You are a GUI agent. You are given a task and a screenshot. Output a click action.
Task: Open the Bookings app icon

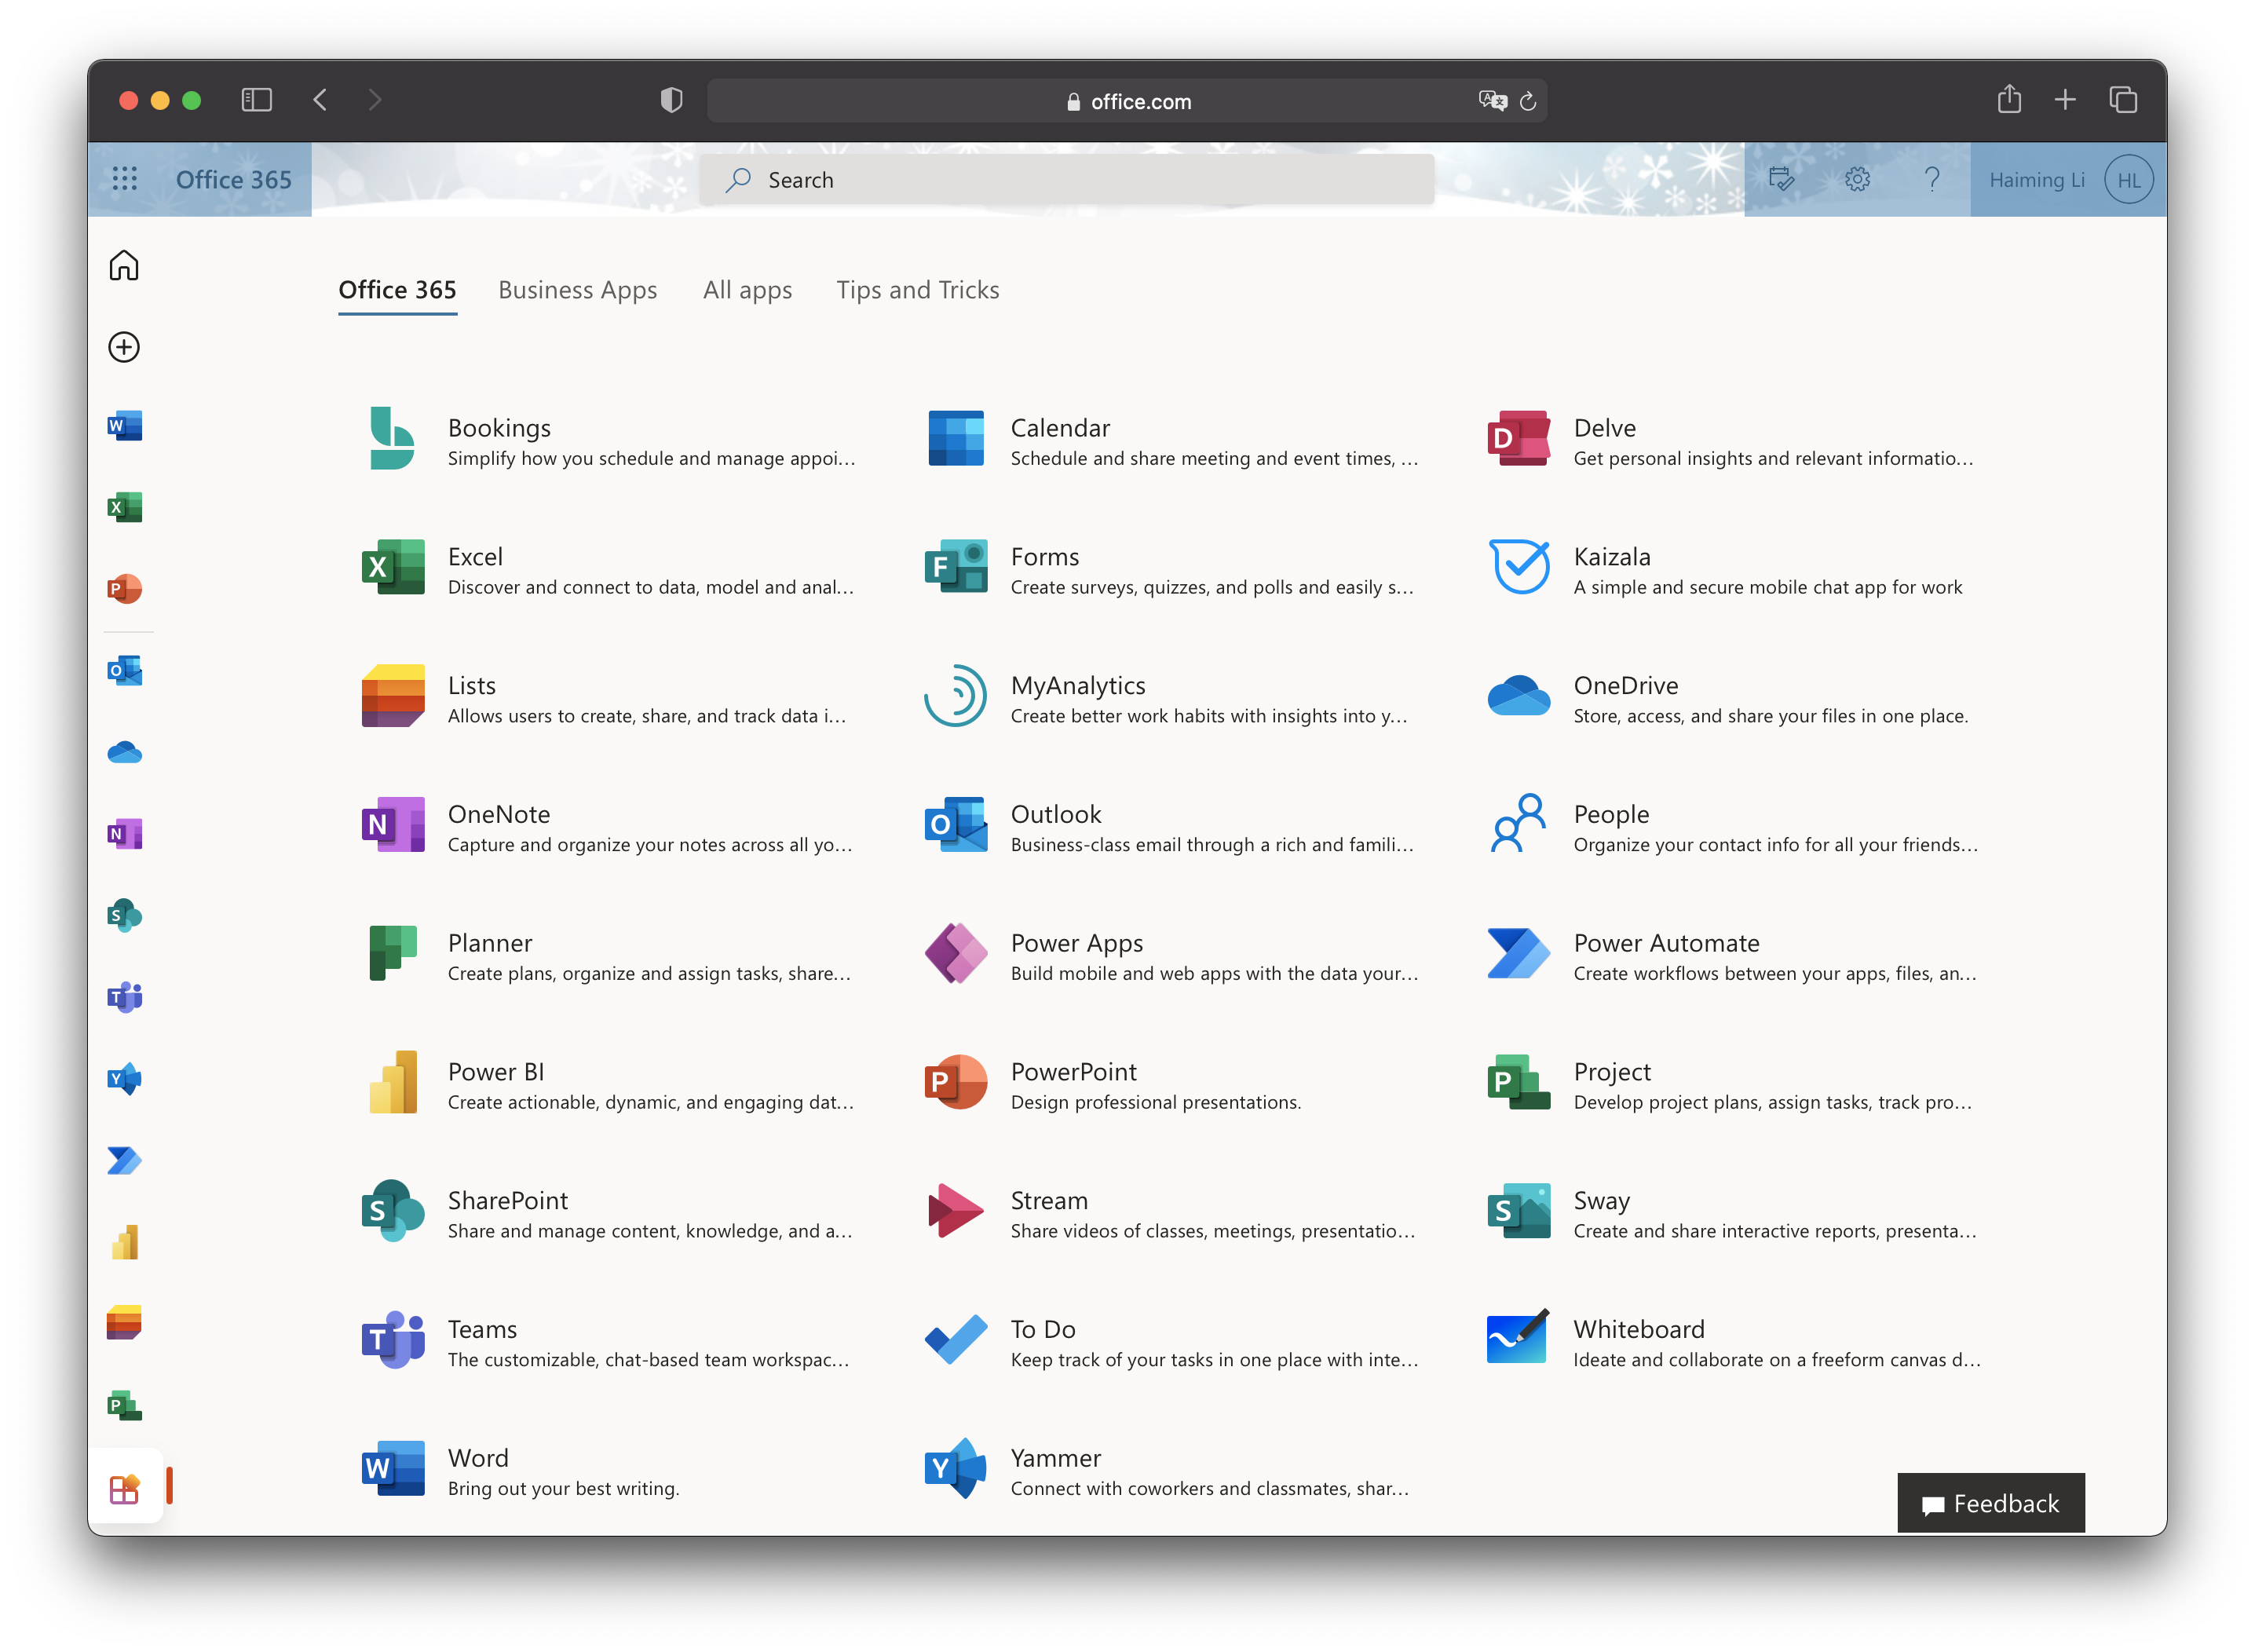point(392,439)
